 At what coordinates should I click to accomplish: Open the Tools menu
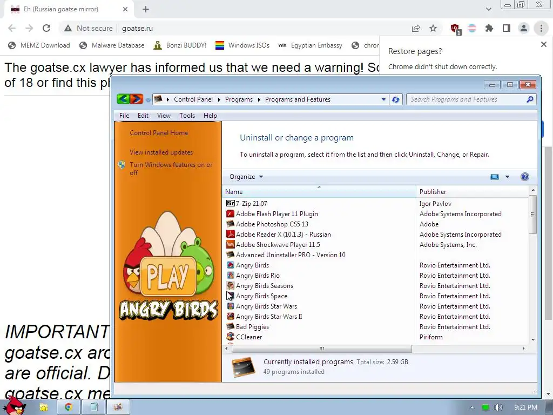187,116
